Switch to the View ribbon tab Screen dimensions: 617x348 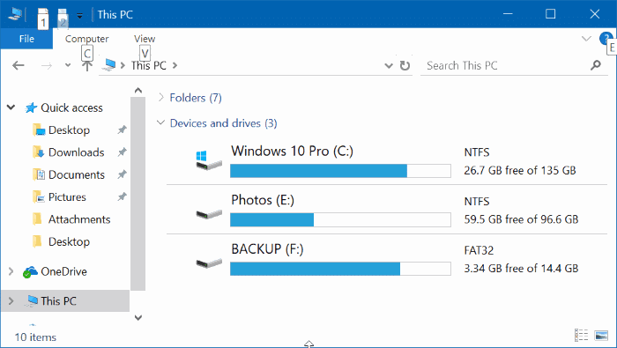[x=145, y=39]
